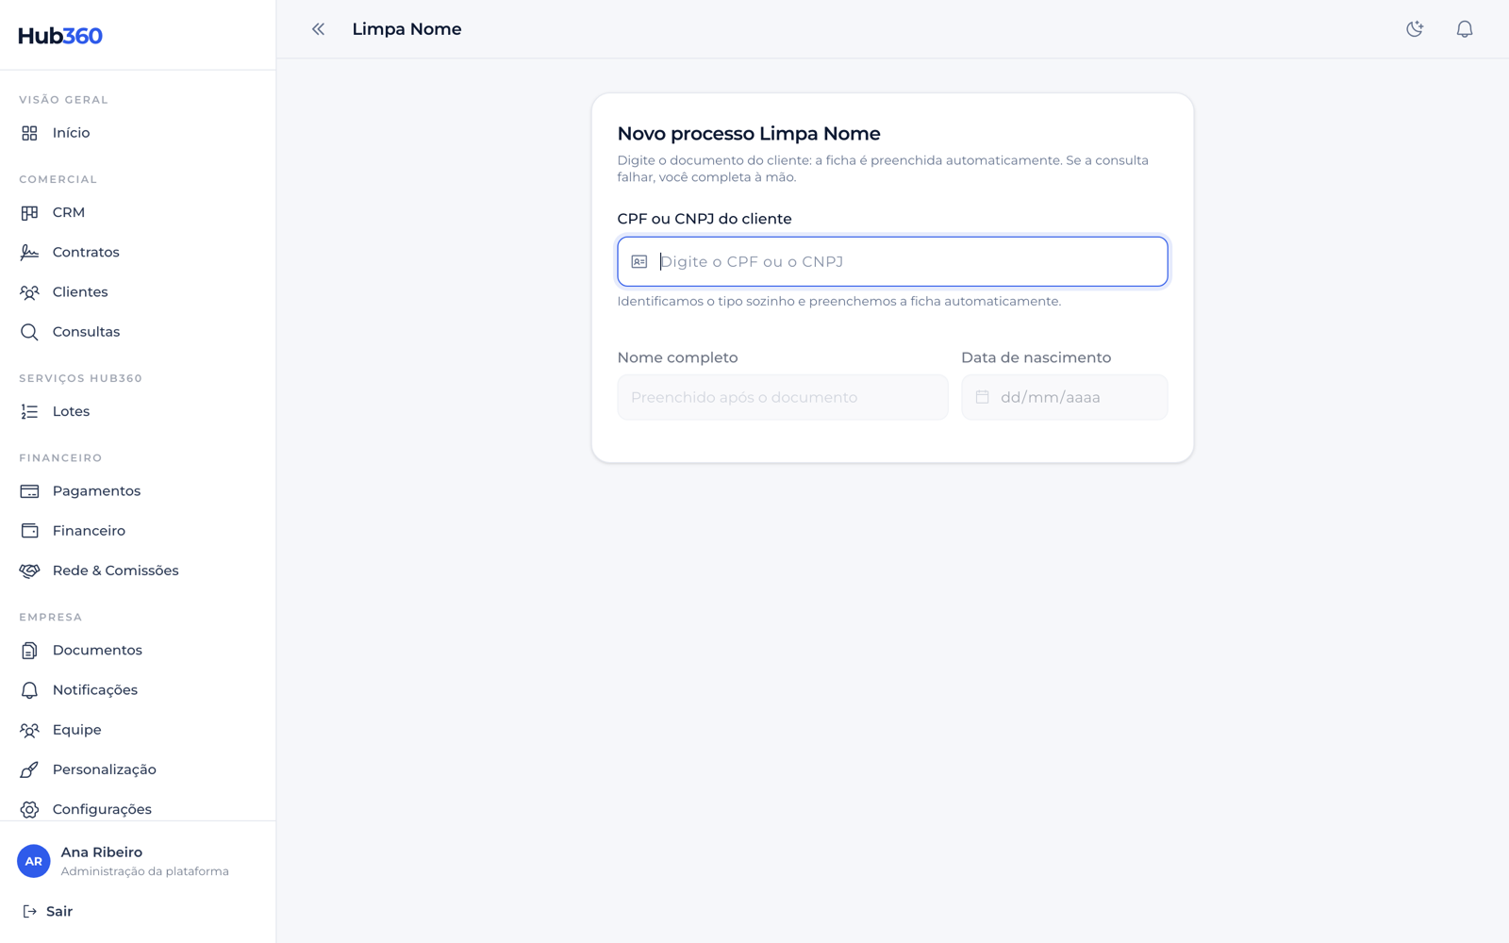Click the Documentos file icon
The image size is (1509, 943).
point(29,651)
